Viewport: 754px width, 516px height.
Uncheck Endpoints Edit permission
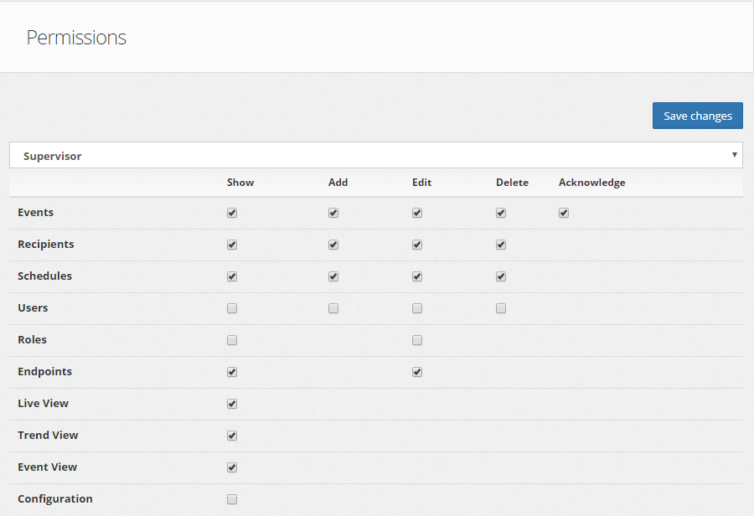[x=417, y=372]
